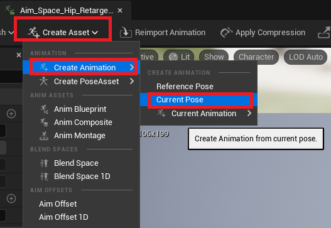Click the export arrow icon at toolbar end
Screen dimensions: 331x228
pos(324,33)
